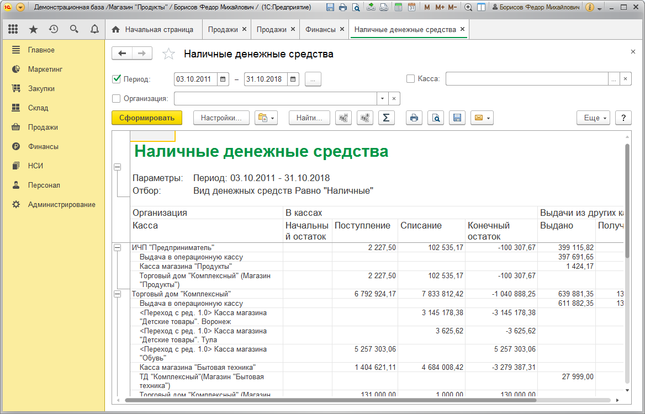Open the Настройки... button
The image size is (645, 414).
221,118
